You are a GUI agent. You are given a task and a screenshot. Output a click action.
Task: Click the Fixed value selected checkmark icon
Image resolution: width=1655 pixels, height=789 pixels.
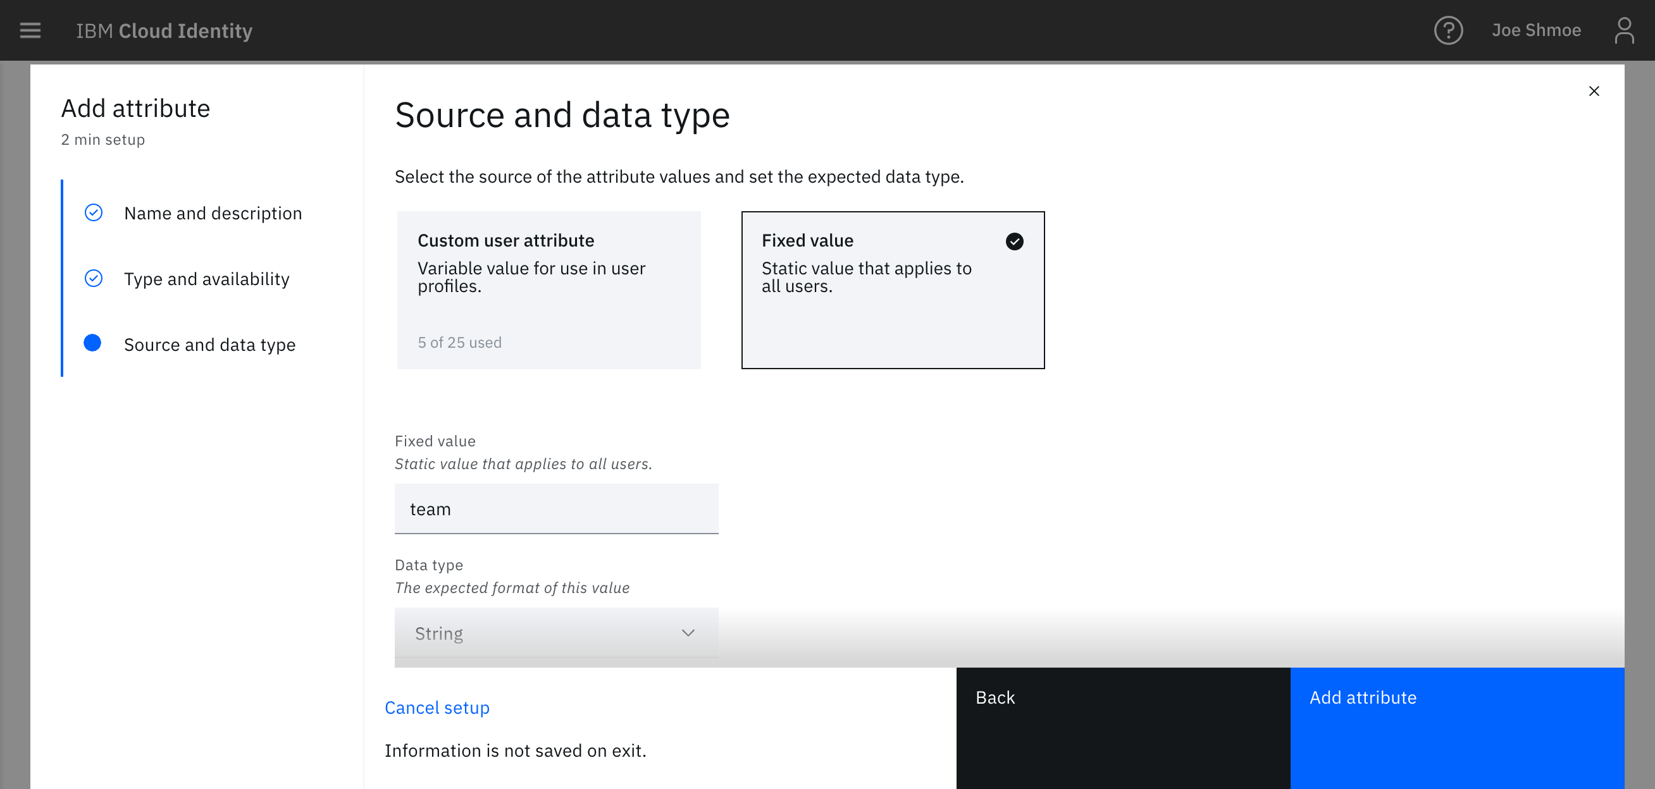click(x=1013, y=240)
